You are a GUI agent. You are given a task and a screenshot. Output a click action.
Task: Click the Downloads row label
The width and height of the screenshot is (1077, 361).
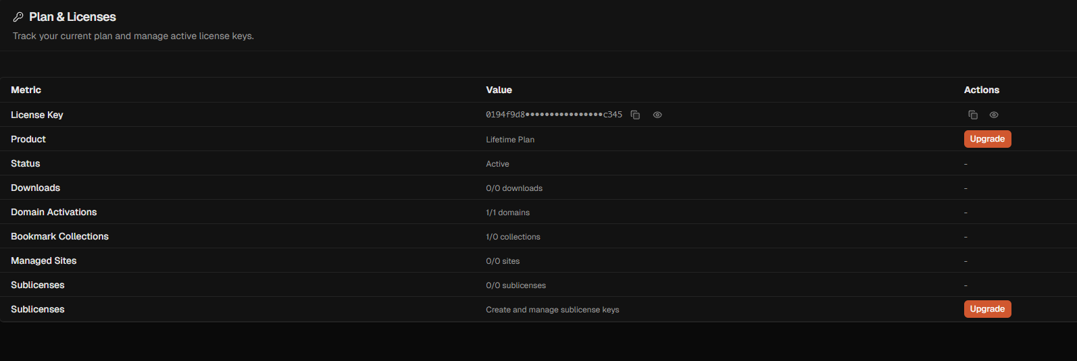click(x=36, y=188)
